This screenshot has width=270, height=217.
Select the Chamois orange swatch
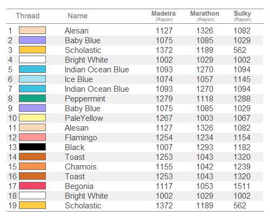click(x=32, y=166)
